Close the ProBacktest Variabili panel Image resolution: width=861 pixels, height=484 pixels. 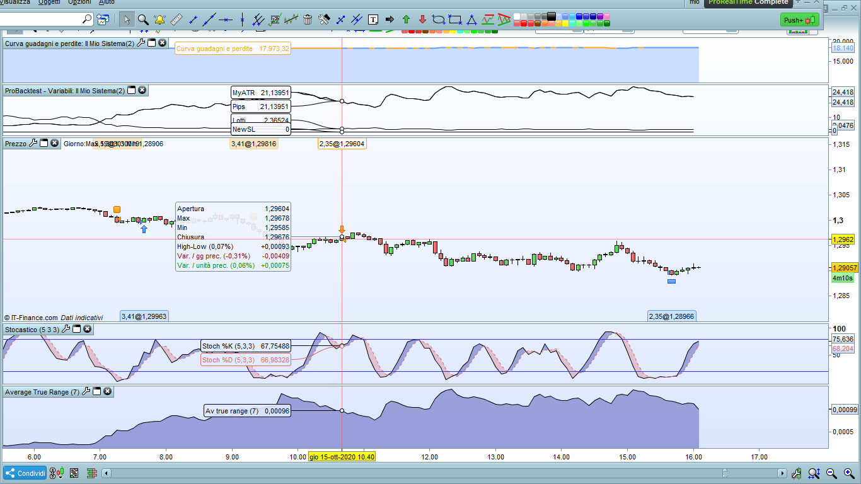(142, 90)
